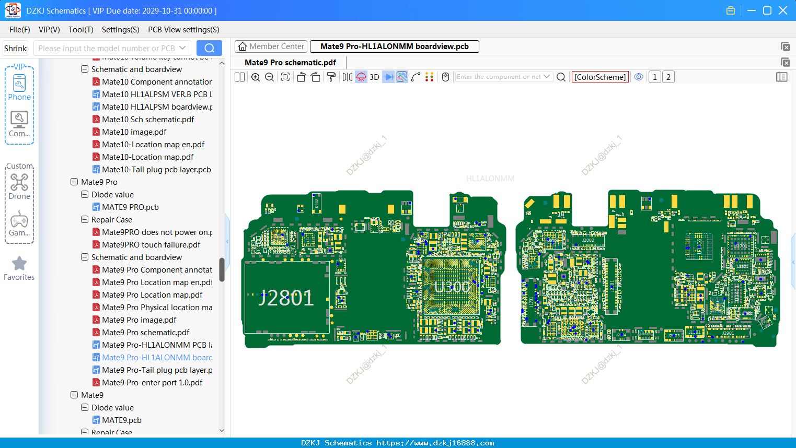This screenshot has height=448, width=796.
Task: Select component J2801 on the board
Action: (286, 298)
